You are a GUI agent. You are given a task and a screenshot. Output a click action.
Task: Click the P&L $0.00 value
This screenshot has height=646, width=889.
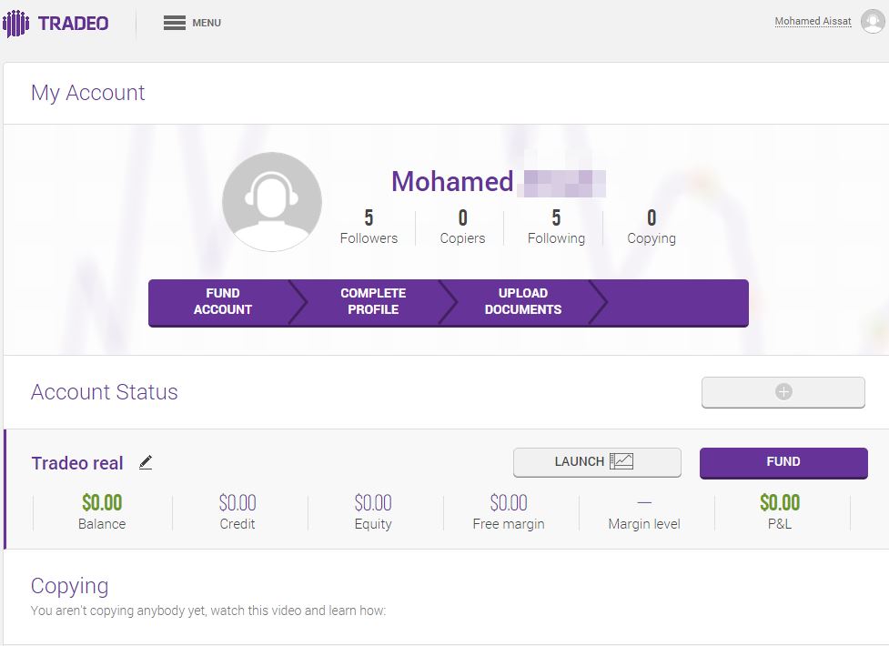click(x=780, y=502)
